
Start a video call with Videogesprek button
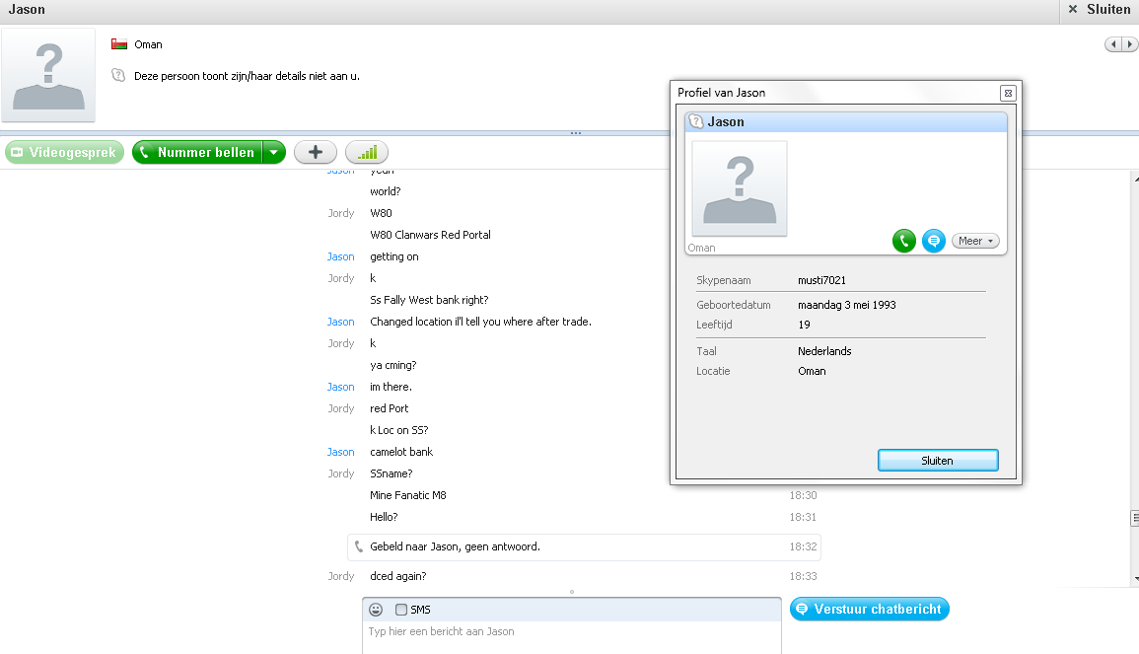tap(65, 153)
